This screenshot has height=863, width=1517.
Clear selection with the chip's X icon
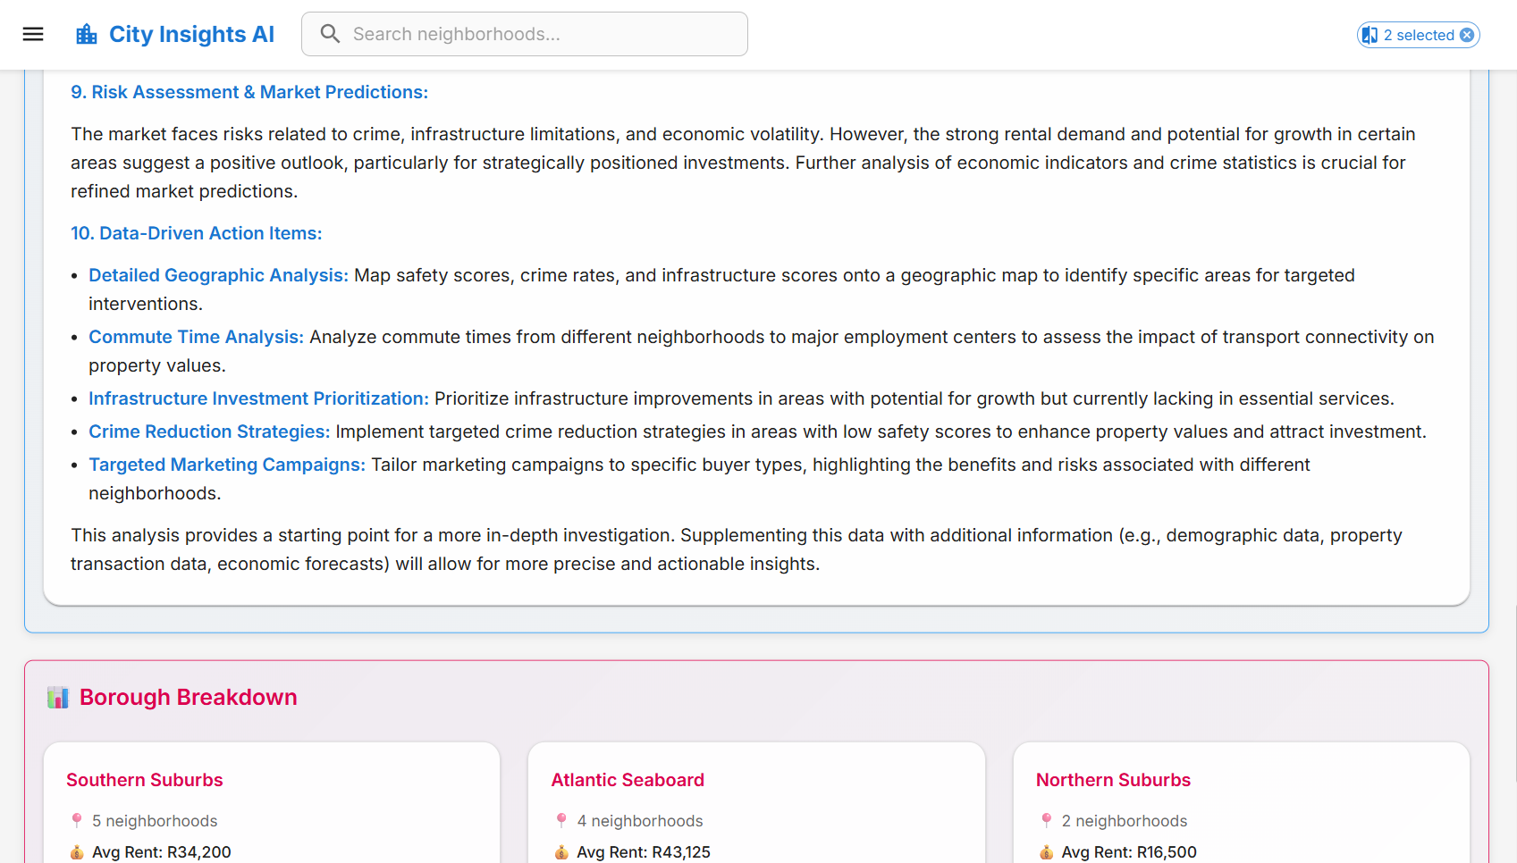point(1467,35)
